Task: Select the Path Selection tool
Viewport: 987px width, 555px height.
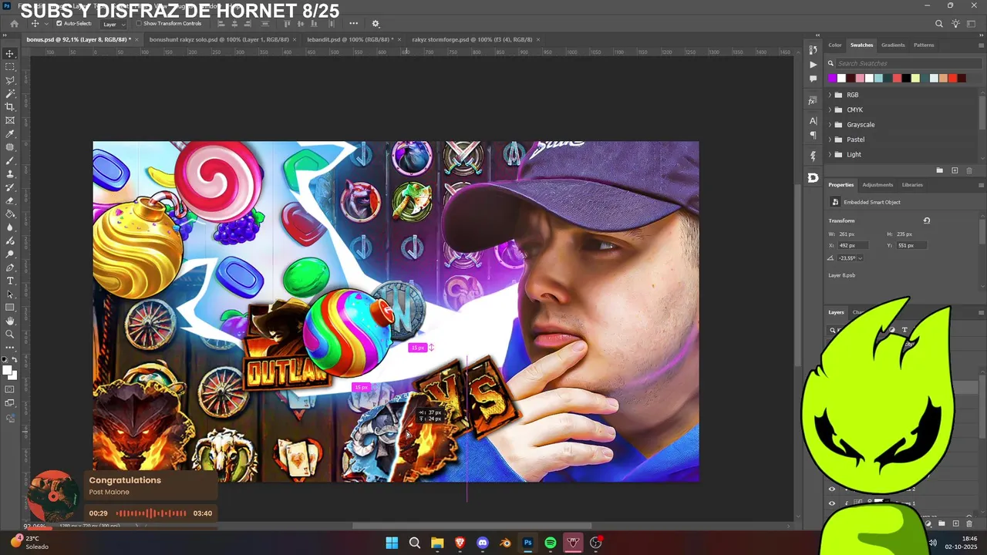Action: point(10,294)
